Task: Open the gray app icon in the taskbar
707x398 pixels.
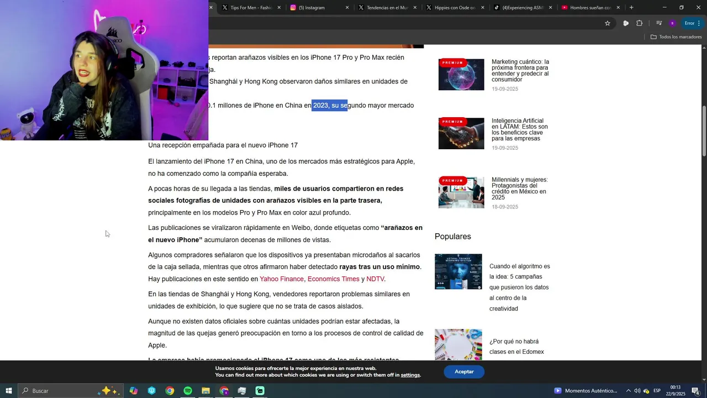Action: [x=242, y=391]
